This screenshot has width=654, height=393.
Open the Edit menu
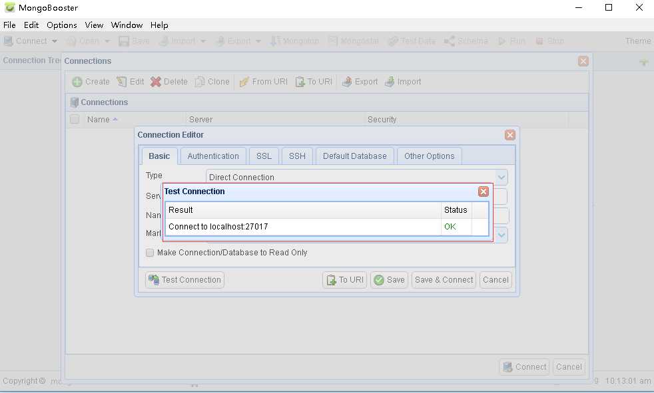click(31, 25)
